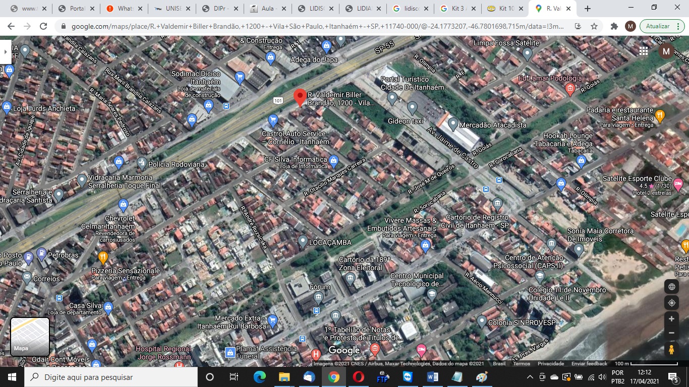Click the show-your-location target icon
This screenshot has height=387, width=689.
click(x=672, y=302)
